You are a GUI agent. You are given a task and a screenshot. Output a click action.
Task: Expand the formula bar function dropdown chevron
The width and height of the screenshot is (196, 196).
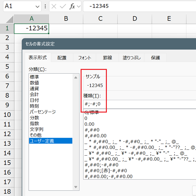tap(78, 6)
